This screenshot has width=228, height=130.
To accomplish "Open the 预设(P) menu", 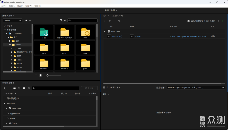I will click(x=20, y=6).
